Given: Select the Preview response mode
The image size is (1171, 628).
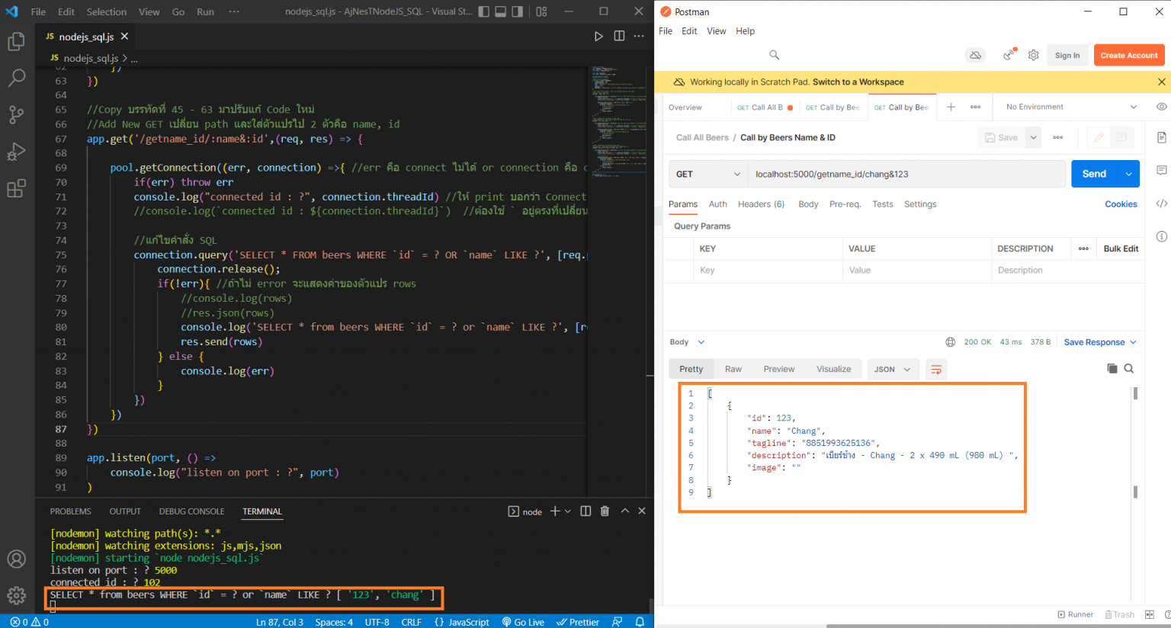Looking at the screenshot, I should 778,368.
